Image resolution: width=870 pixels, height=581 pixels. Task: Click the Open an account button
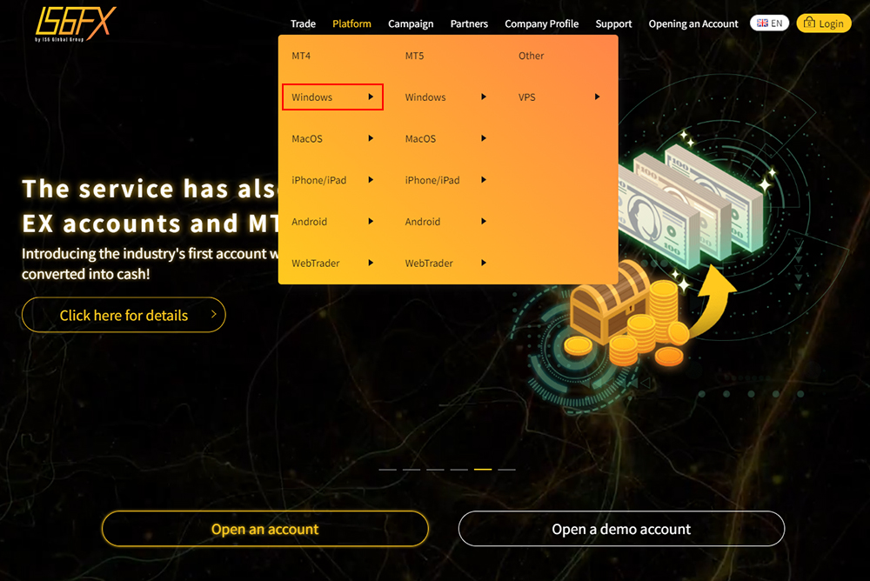265,529
